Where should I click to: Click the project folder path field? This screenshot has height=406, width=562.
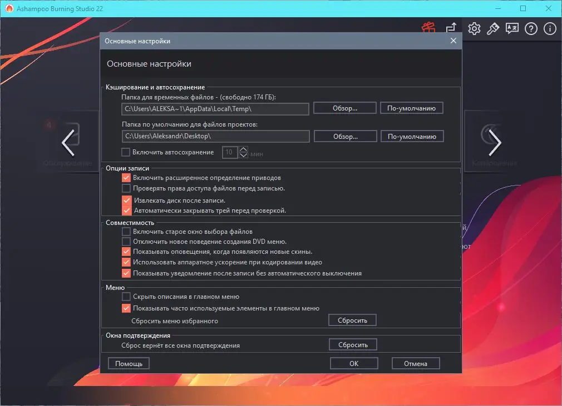click(215, 136)
